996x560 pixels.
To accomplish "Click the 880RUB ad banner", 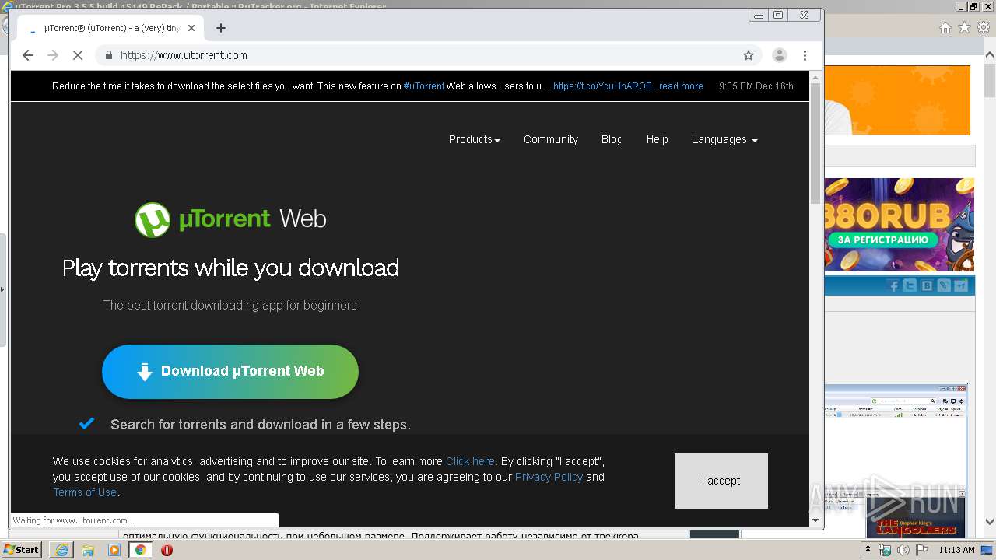I will [900, 225].
